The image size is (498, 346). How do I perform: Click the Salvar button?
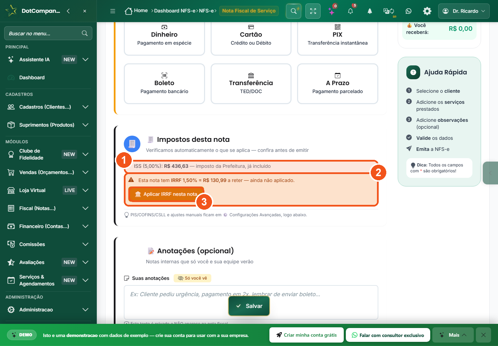point(249,306)
